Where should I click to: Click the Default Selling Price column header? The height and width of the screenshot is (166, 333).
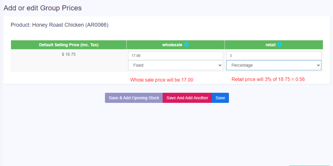69,45
